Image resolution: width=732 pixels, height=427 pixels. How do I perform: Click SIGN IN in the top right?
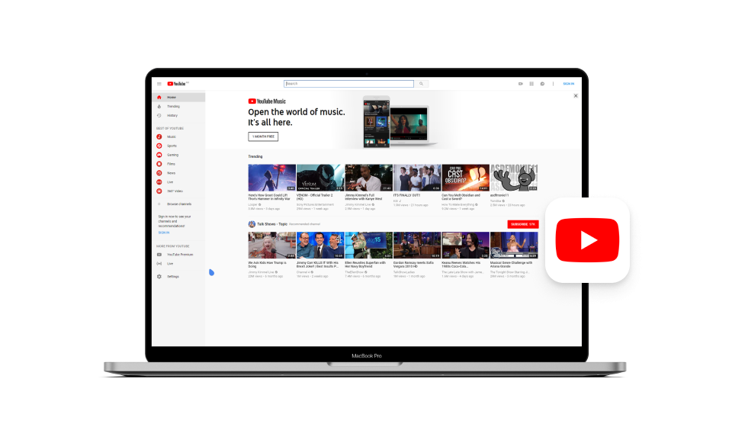point(568,84)
